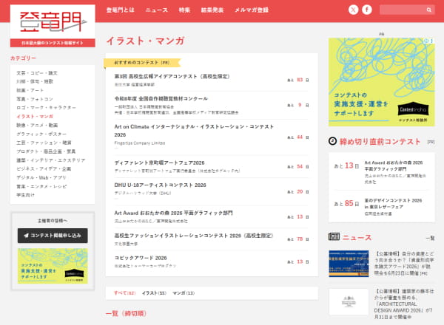
Task: Open コピックアワード 2026 entry
Action: tap(141, 258)
